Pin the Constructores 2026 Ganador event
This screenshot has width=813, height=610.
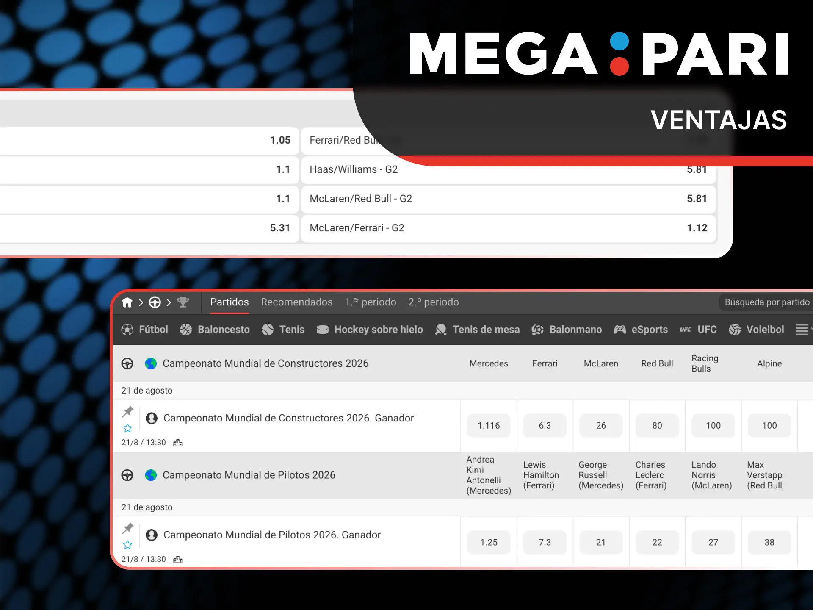tap(127, 411)
